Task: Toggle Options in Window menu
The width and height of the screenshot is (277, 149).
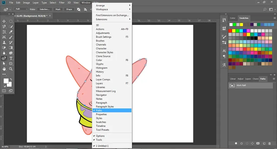Action: 112,136
